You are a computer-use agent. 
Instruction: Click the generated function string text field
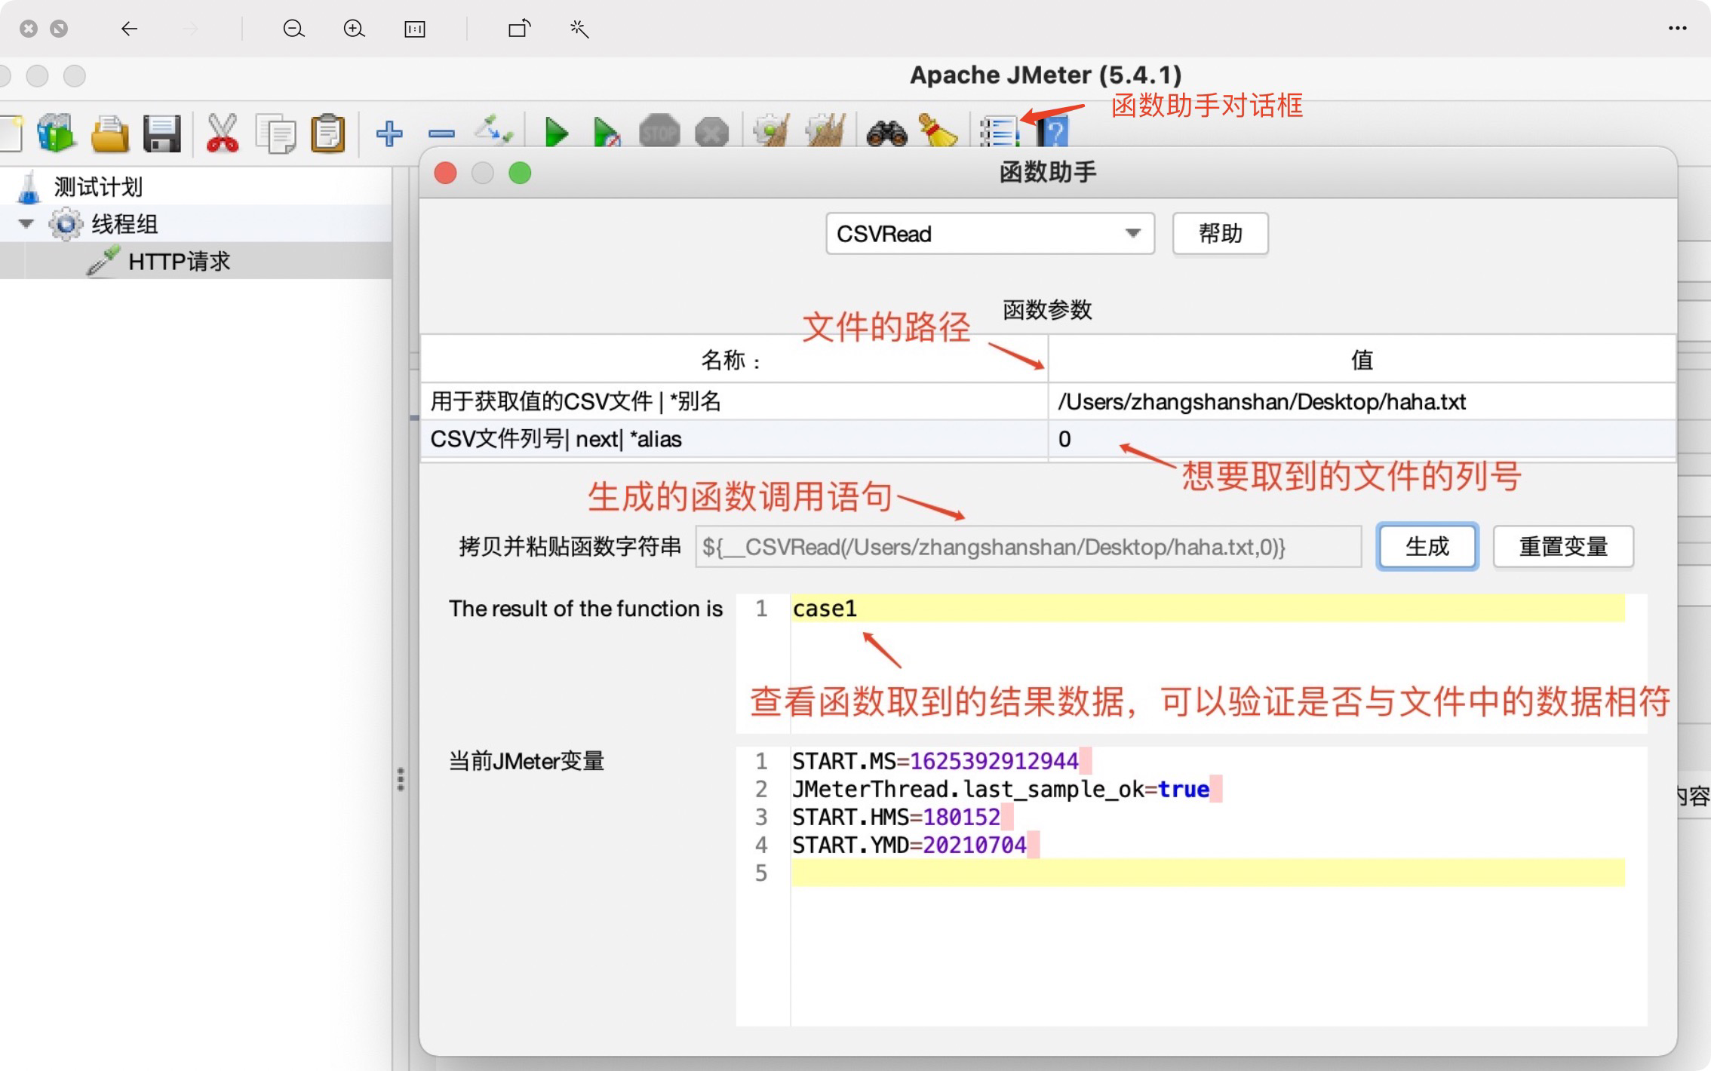coord(1026,547)
